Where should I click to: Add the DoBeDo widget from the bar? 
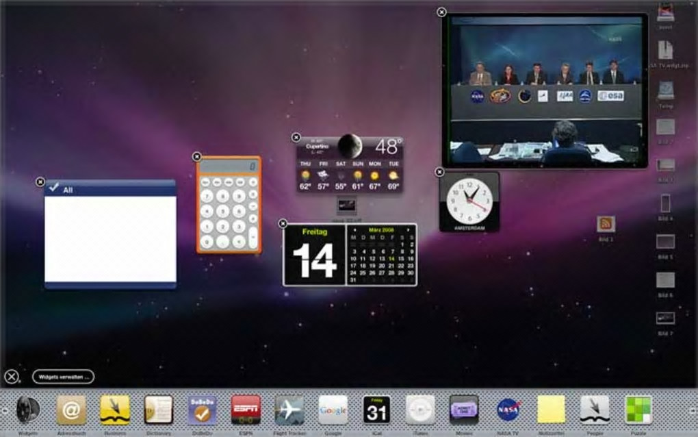click(x=202, y=410)
